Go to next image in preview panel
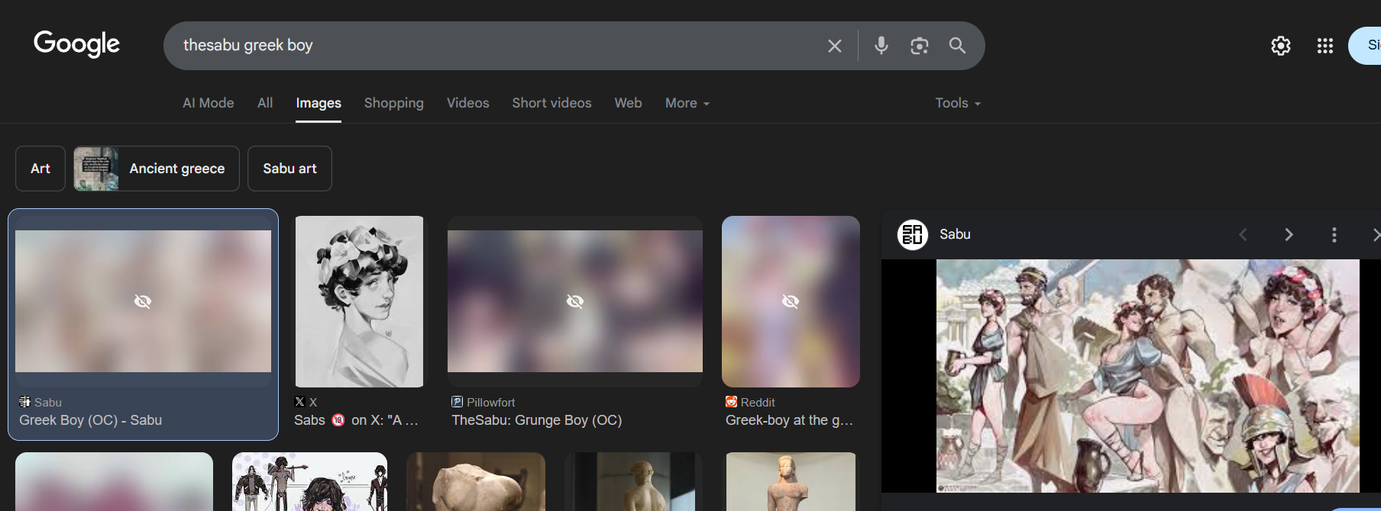The width and height of the screenshot is (1381, 511). click(1289, 235)
